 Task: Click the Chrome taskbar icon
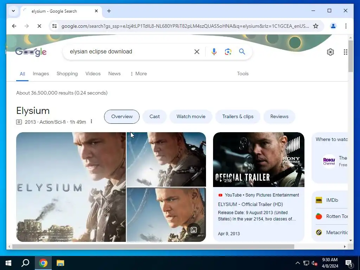point(43,263)
